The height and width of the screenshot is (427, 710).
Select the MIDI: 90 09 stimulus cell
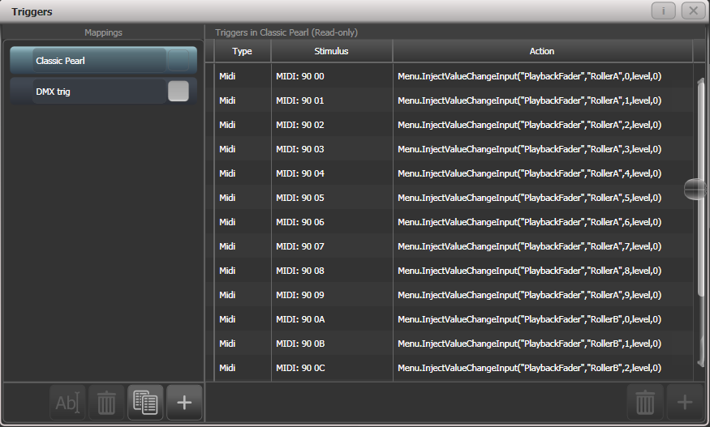pyautogui.click(x=332, y=295)
